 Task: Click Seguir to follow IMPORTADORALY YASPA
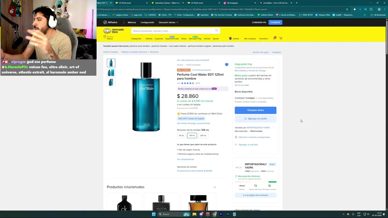point(272,164)
